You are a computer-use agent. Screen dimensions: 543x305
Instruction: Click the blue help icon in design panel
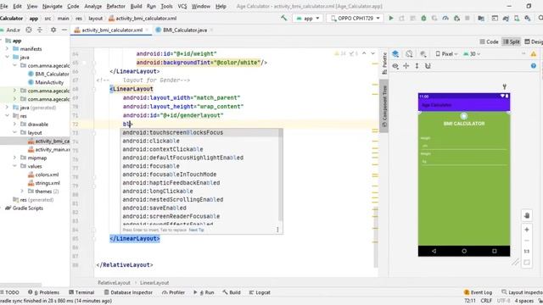[x=534, y=66]
